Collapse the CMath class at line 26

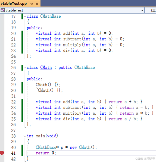[25, 68]
